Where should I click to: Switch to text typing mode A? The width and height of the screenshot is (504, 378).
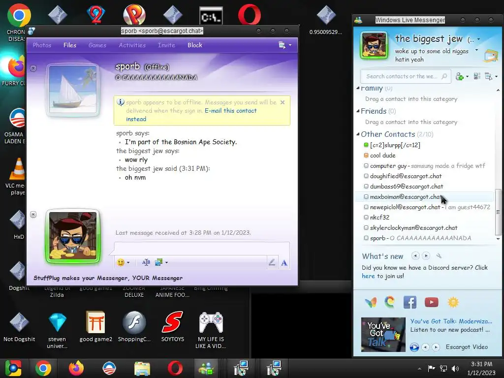(x=284, y=263)
